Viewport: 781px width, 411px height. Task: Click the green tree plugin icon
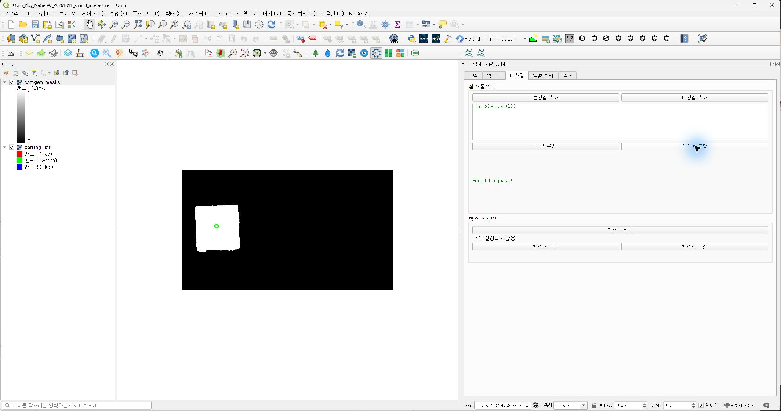click(316, 53)
